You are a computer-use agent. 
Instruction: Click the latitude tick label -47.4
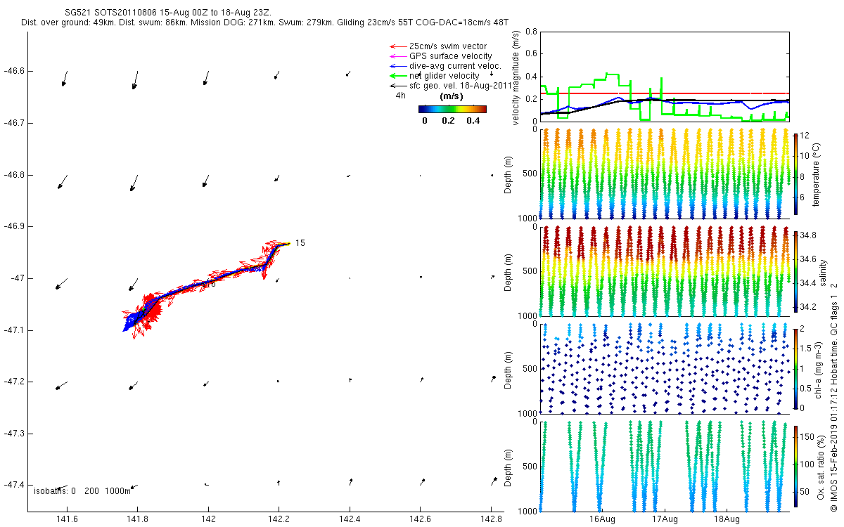(13, 485)
